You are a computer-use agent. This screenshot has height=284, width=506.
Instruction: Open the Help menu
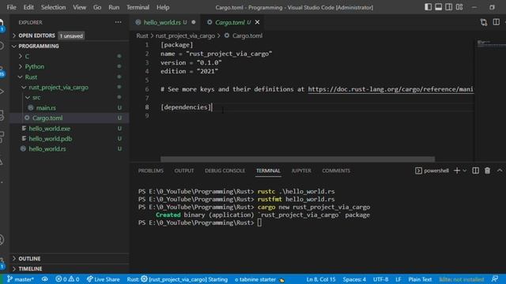163,7
